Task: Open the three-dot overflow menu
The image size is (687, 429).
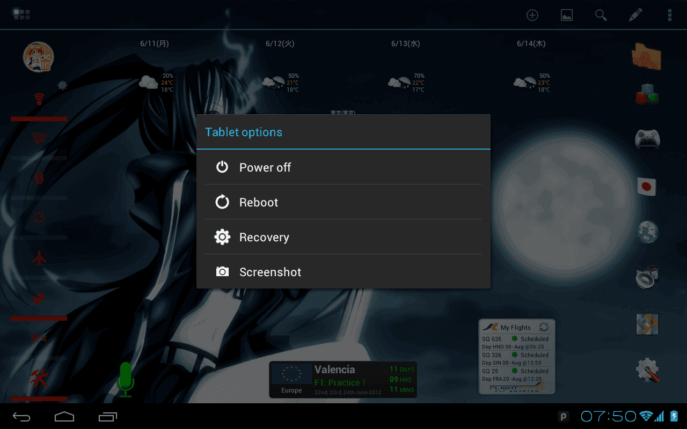Action: (x=670, y=15)
